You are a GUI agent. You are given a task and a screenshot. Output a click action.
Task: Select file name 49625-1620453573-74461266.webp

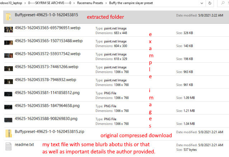(x=46, y=67)
